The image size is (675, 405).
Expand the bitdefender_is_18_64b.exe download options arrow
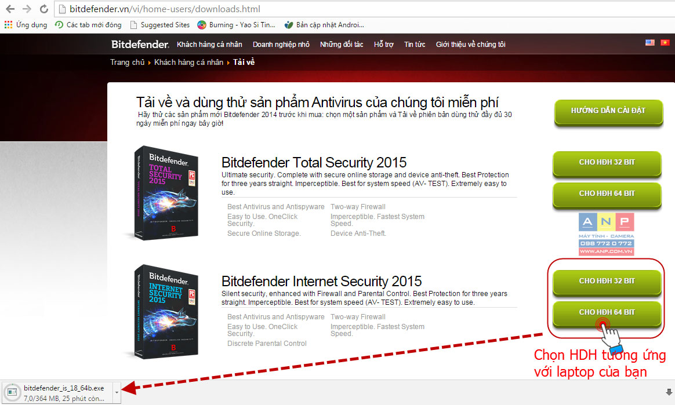click(117, 392)
